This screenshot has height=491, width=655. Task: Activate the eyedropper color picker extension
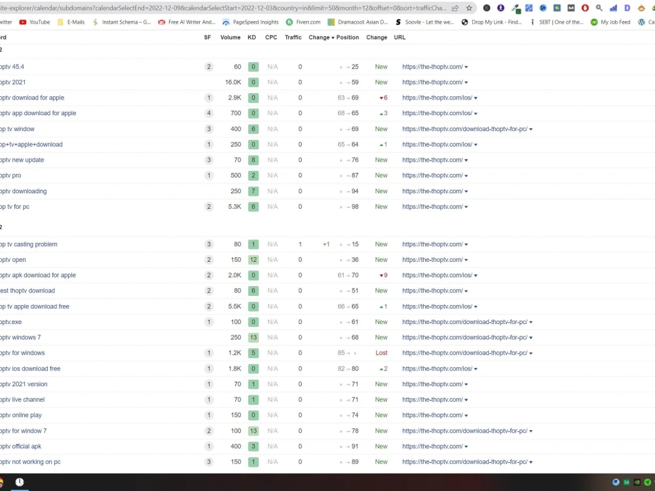(516, 9)
